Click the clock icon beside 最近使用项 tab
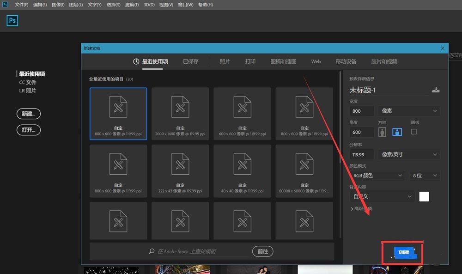The width and height of the screenshot is (462, 274). [136, 61]
